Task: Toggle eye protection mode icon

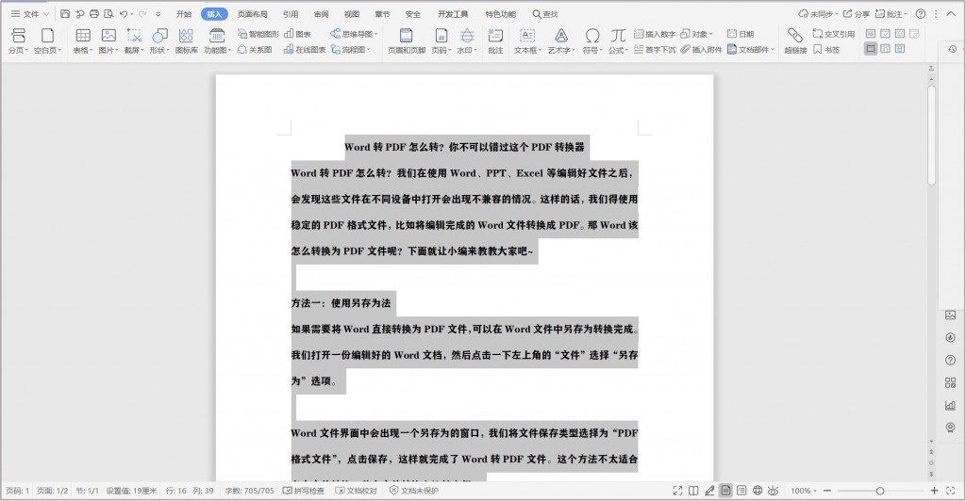Action: pos(774,491)
